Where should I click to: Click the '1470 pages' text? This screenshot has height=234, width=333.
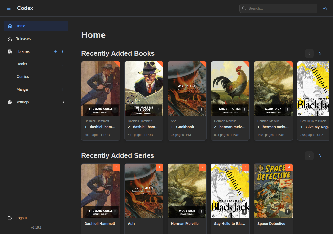(x=265, y=135)
